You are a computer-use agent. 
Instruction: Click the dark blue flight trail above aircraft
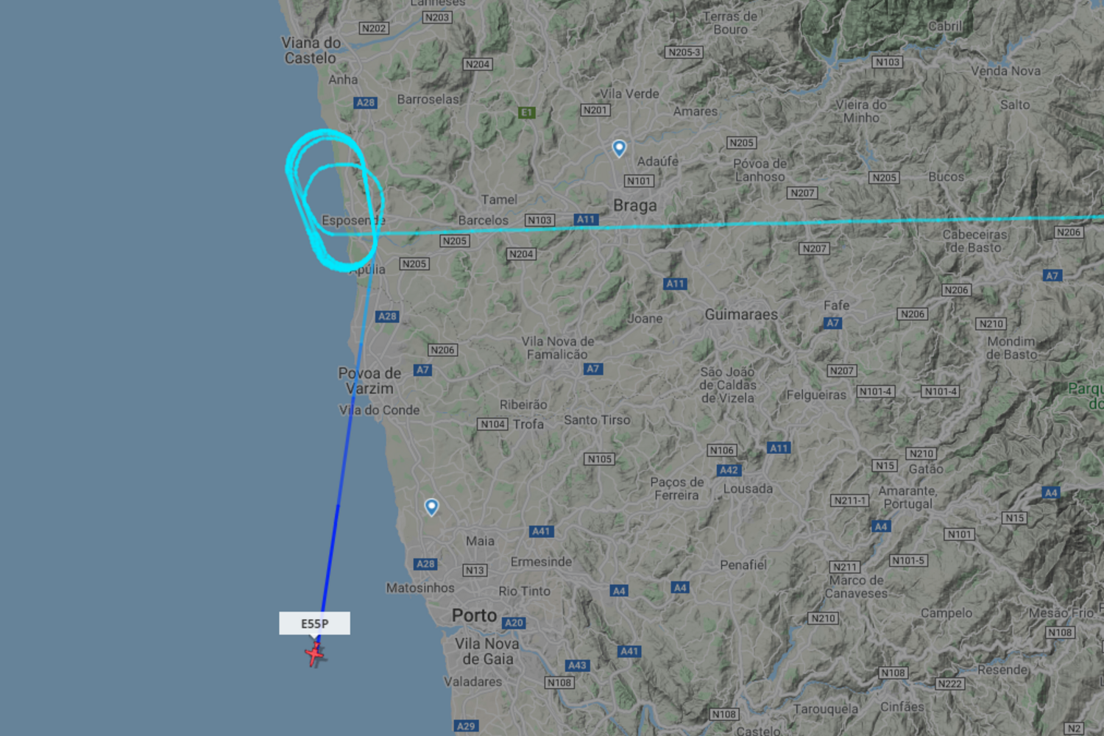coord(330,559)
